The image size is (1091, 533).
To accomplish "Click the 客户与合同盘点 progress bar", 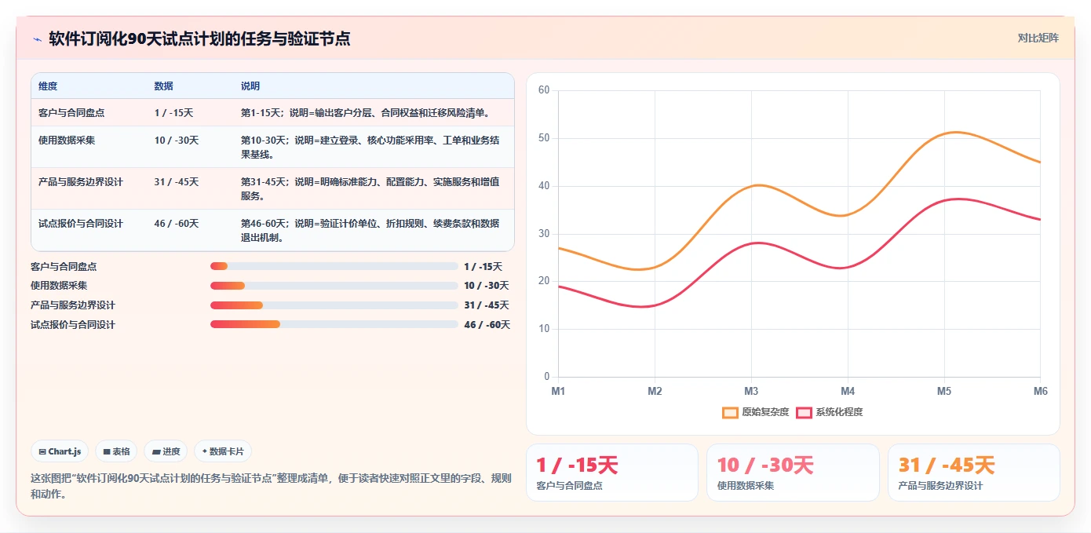I will click(x=334, y=266).
